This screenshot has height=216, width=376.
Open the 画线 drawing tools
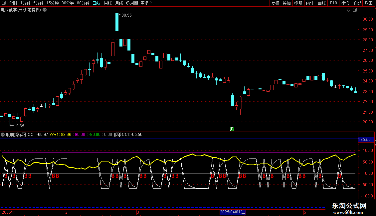tap(321, 3)
